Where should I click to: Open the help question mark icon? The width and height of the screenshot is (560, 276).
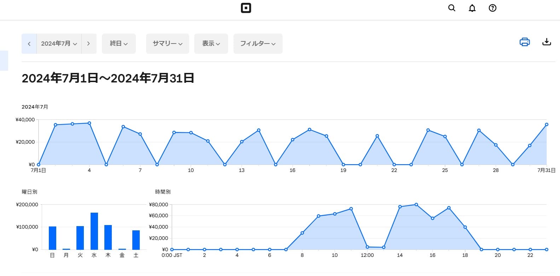point(492,8)
